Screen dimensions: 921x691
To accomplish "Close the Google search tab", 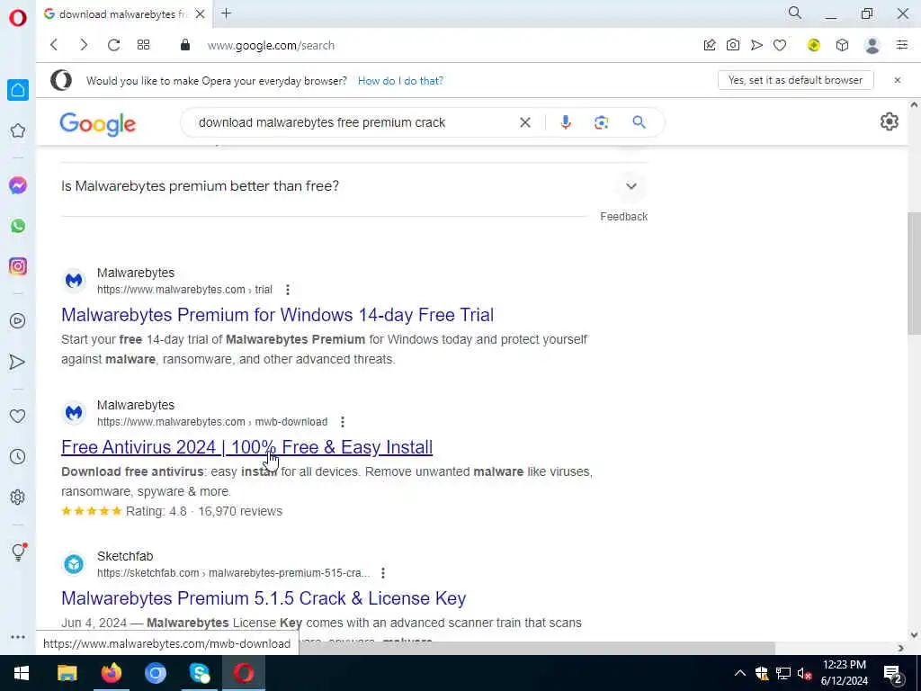I will pos(201,14).
